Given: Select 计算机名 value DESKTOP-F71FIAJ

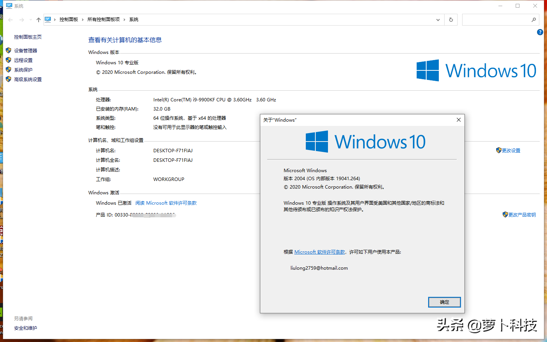Looking at the screenshot, I should [173, 151].
